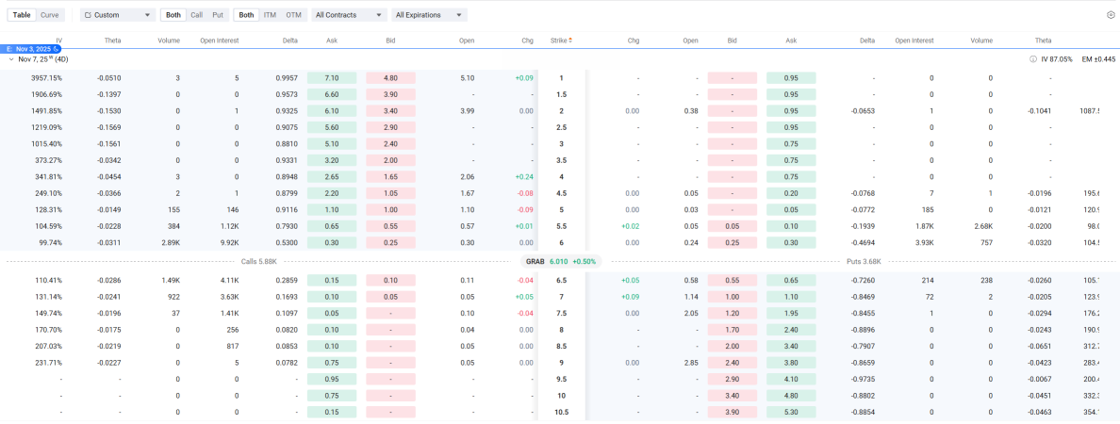The width and height of the screenshot is (1120, 424).
Task: Collapse the Nov 7, 25 expiration chevron
Action: pyautogui.click(x=11, y=58)
